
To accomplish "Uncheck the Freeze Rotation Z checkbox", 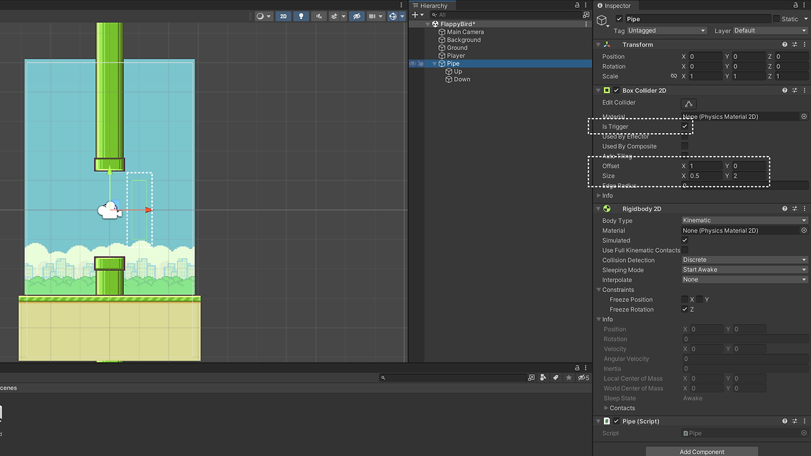I will 685,310.
